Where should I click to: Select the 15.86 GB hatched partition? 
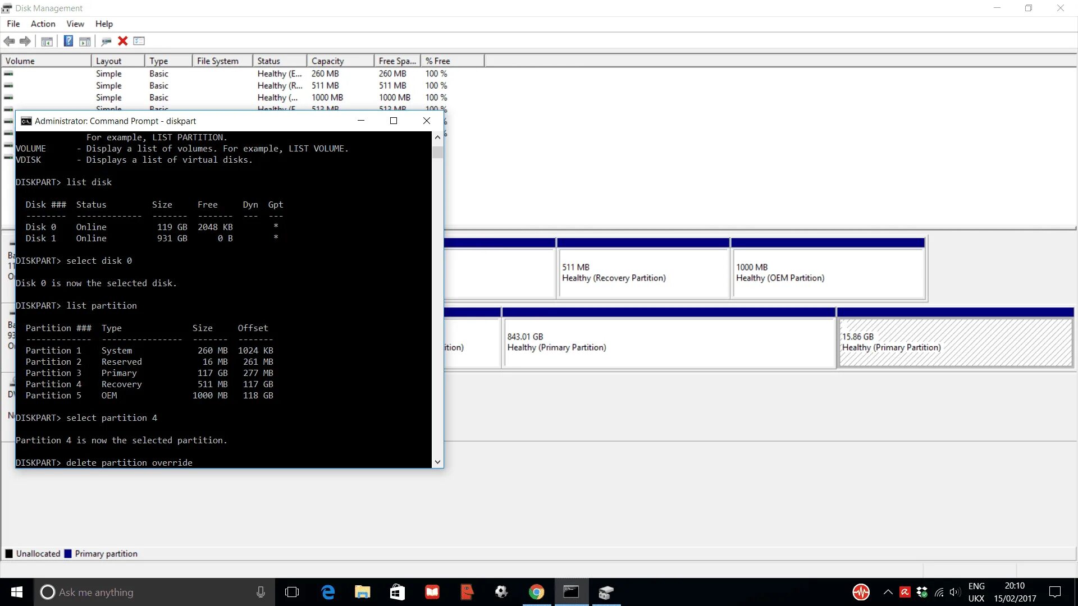point(954,342)
